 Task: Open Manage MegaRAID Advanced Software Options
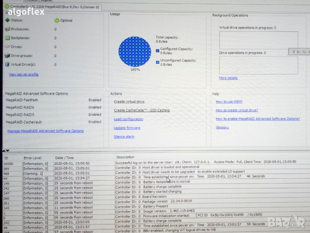coord(45,131)
